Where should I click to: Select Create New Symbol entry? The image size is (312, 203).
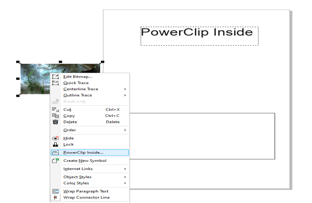pyautogui.click(x=90, y=160)
